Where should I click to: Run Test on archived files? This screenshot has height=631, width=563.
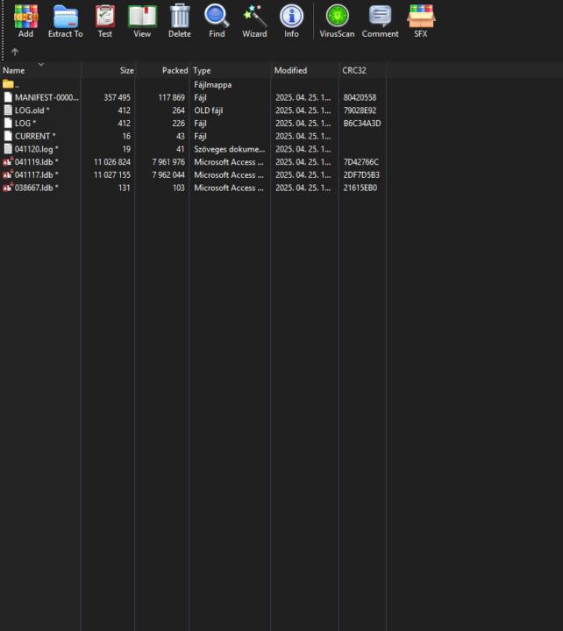click(104, 20)
